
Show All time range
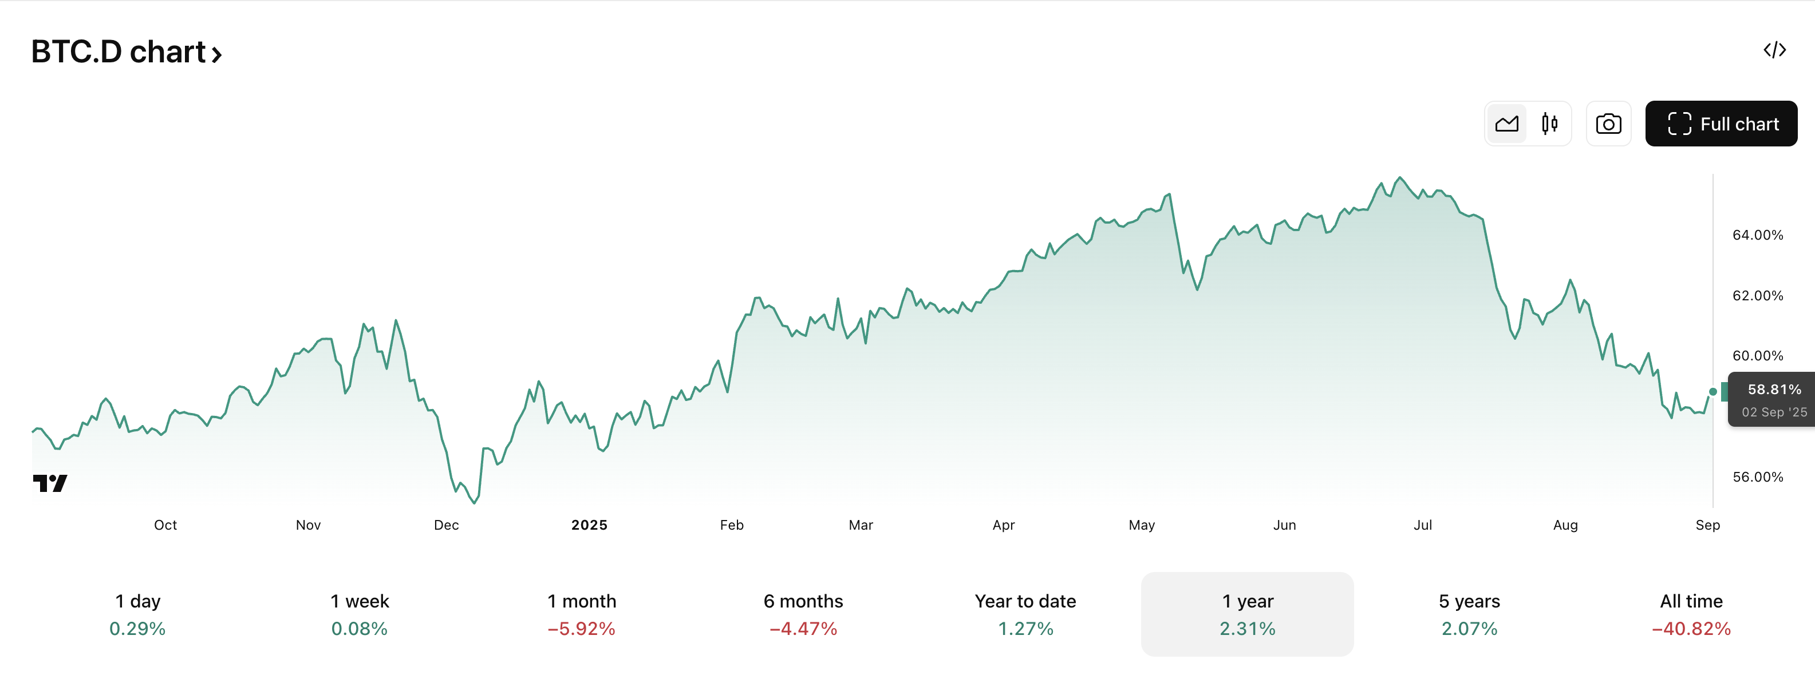coord(1691,614)
